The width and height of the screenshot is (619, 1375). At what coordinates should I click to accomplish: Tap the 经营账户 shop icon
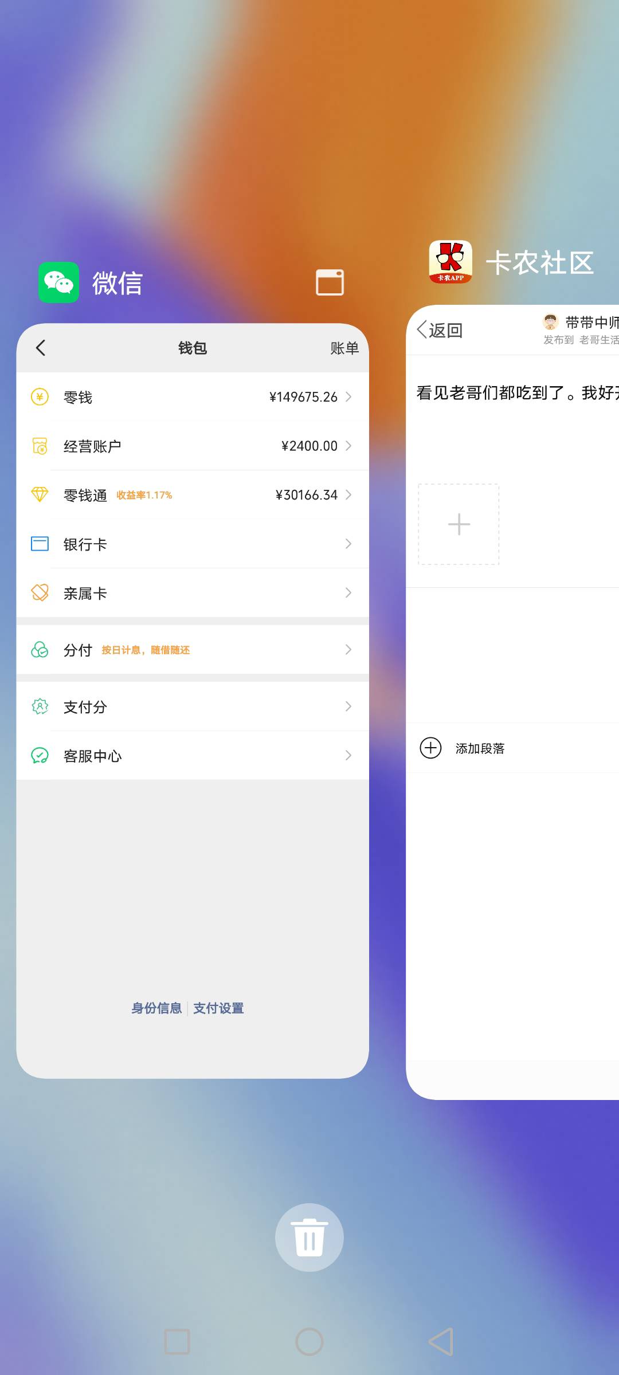coord(40,446)
